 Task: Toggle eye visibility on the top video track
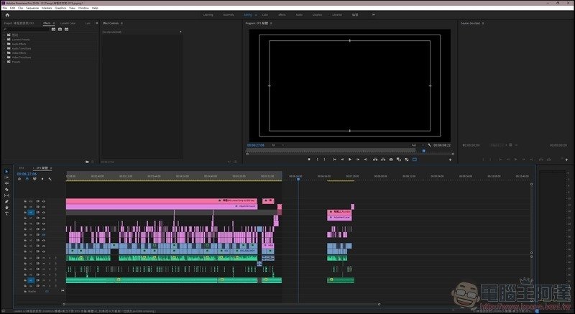[x=43, y=201]
